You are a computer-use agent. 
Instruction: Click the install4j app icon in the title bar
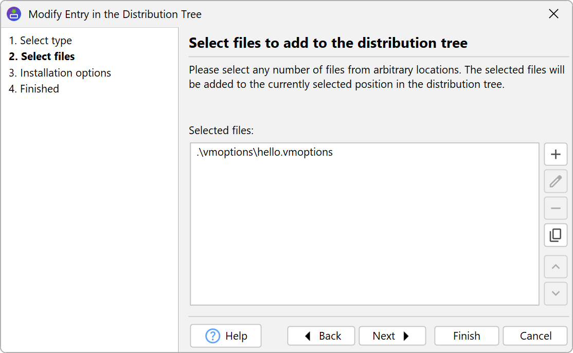pos(14,14)
